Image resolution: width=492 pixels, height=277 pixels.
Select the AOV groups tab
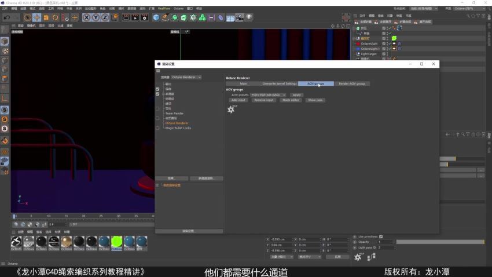[315, 83]
